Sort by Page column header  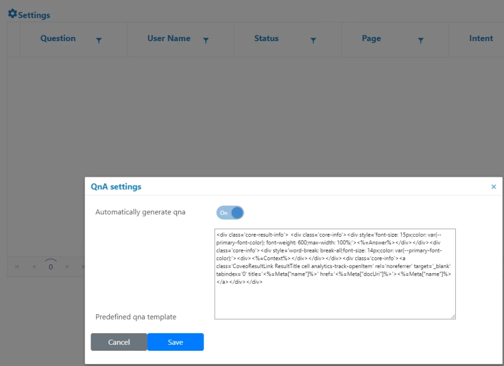(x=371, y=39)
